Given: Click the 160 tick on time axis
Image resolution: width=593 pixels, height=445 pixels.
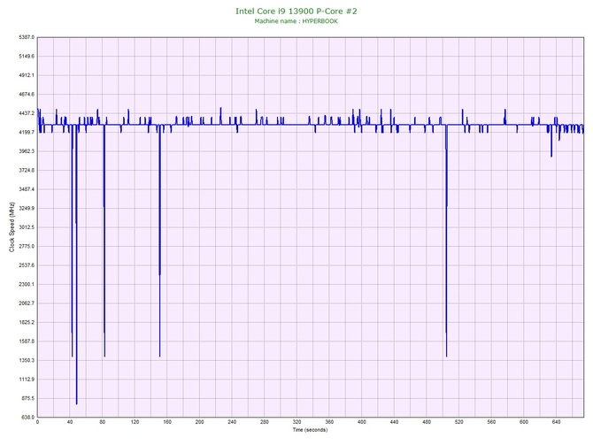Looking at the screenshot, I should tap(167, 422).
